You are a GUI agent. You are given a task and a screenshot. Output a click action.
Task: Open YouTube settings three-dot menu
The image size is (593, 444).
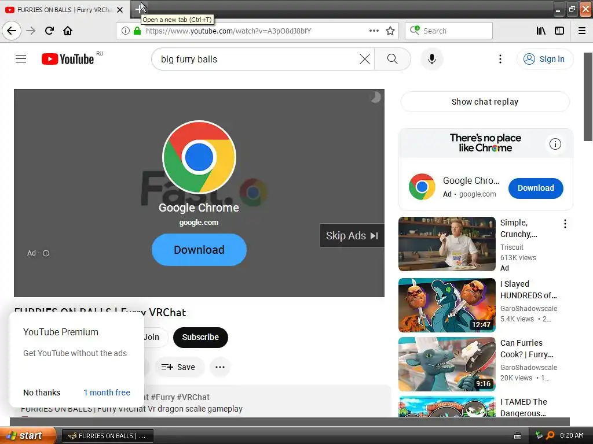tap(500, 59)
